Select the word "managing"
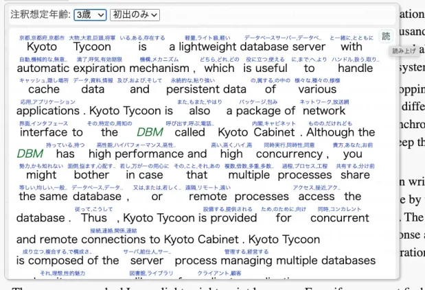This screenshot has width=425, height=290. pos(245,261)
